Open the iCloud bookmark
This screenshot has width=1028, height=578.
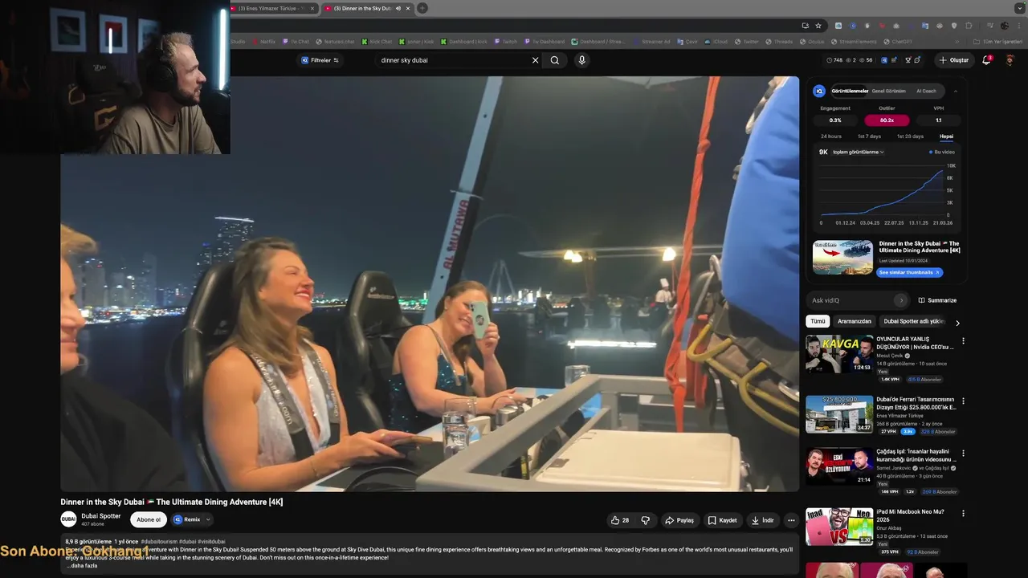pos(716,42)
